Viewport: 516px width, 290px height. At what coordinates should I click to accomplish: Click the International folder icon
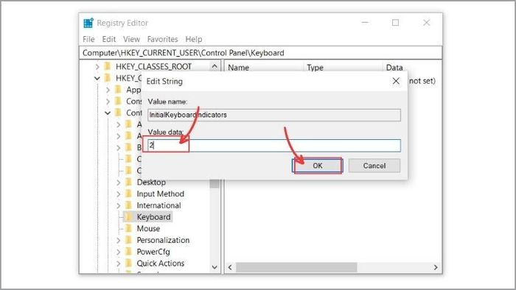[x=129, y=205]
